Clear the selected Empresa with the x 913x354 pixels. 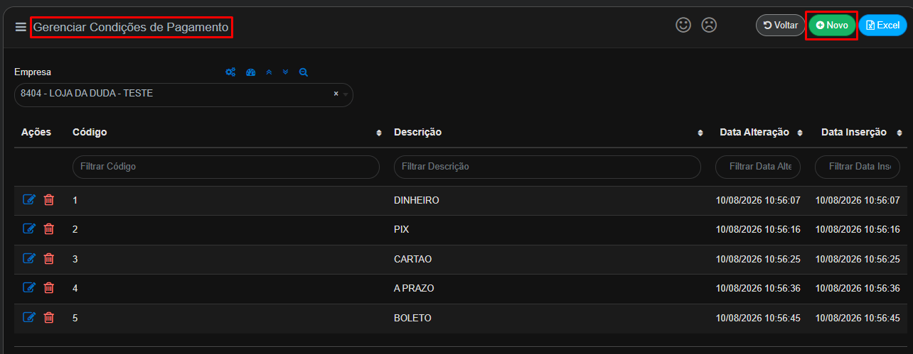point(336,94)
